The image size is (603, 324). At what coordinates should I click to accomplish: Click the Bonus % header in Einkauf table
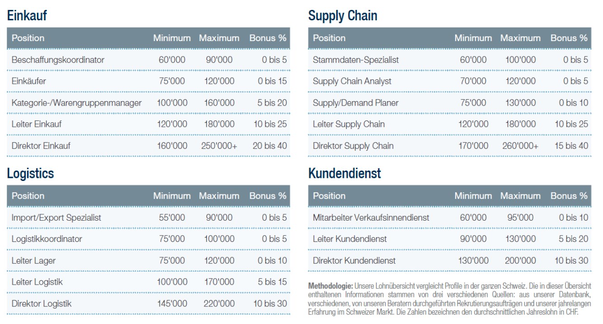click(268, 38)
